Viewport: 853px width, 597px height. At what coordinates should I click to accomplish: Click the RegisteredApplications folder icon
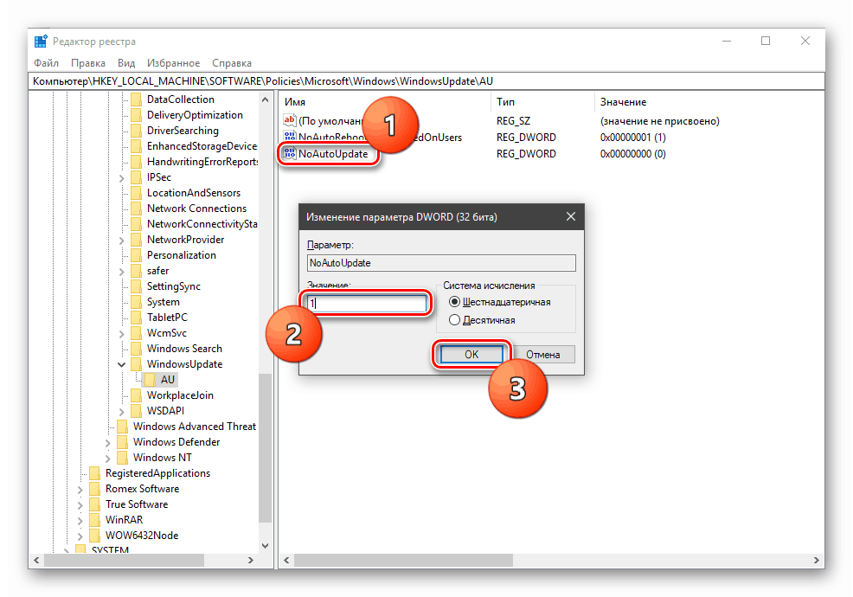[x=94, y=473]
